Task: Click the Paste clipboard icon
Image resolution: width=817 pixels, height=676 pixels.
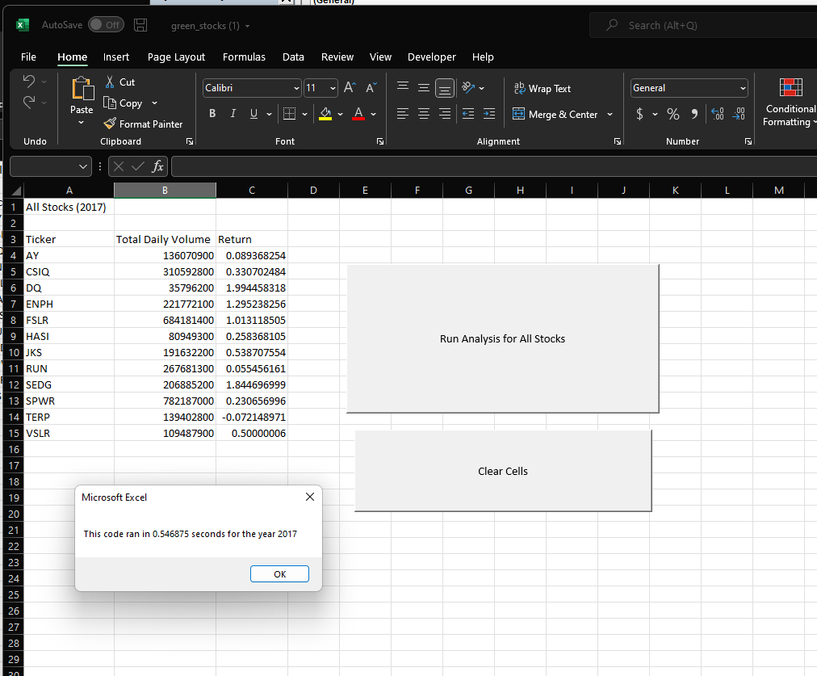Action: (82, 88)
